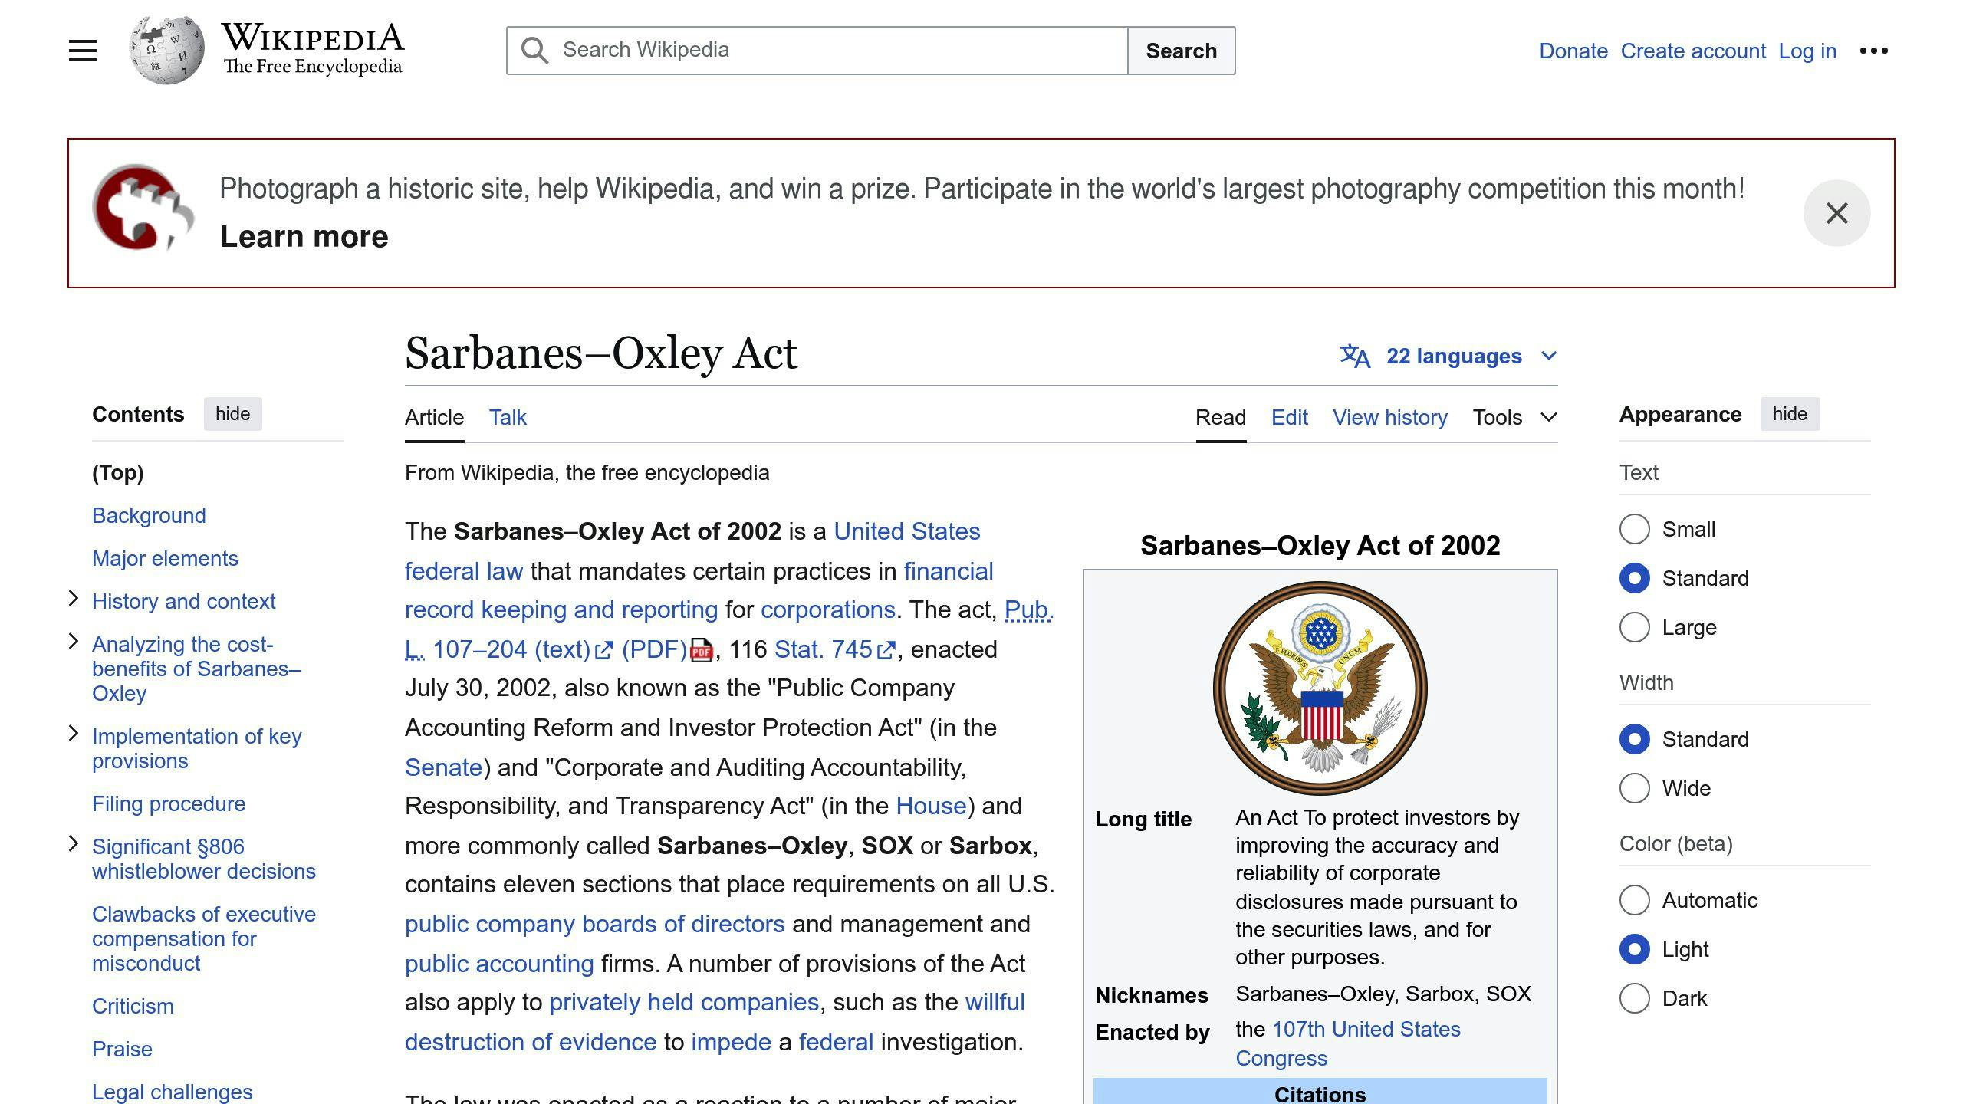Select the Read tab
Viewport: 1963px width, 1104px height.
pos(1221,417)
